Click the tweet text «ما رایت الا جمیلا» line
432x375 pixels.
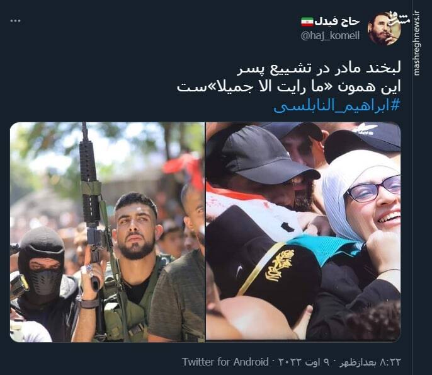(x=288, y=86)
